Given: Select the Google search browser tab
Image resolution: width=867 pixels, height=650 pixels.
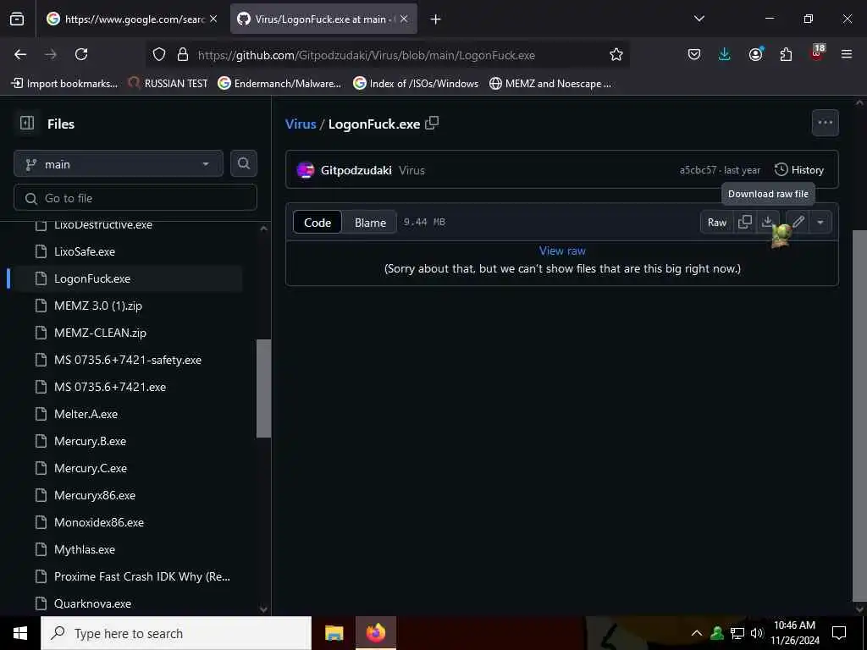Looking at the screenshot, I should (x=131, y=19).
